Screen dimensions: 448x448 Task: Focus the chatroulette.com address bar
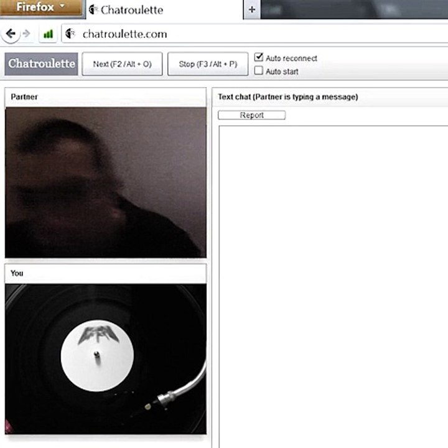254,34
